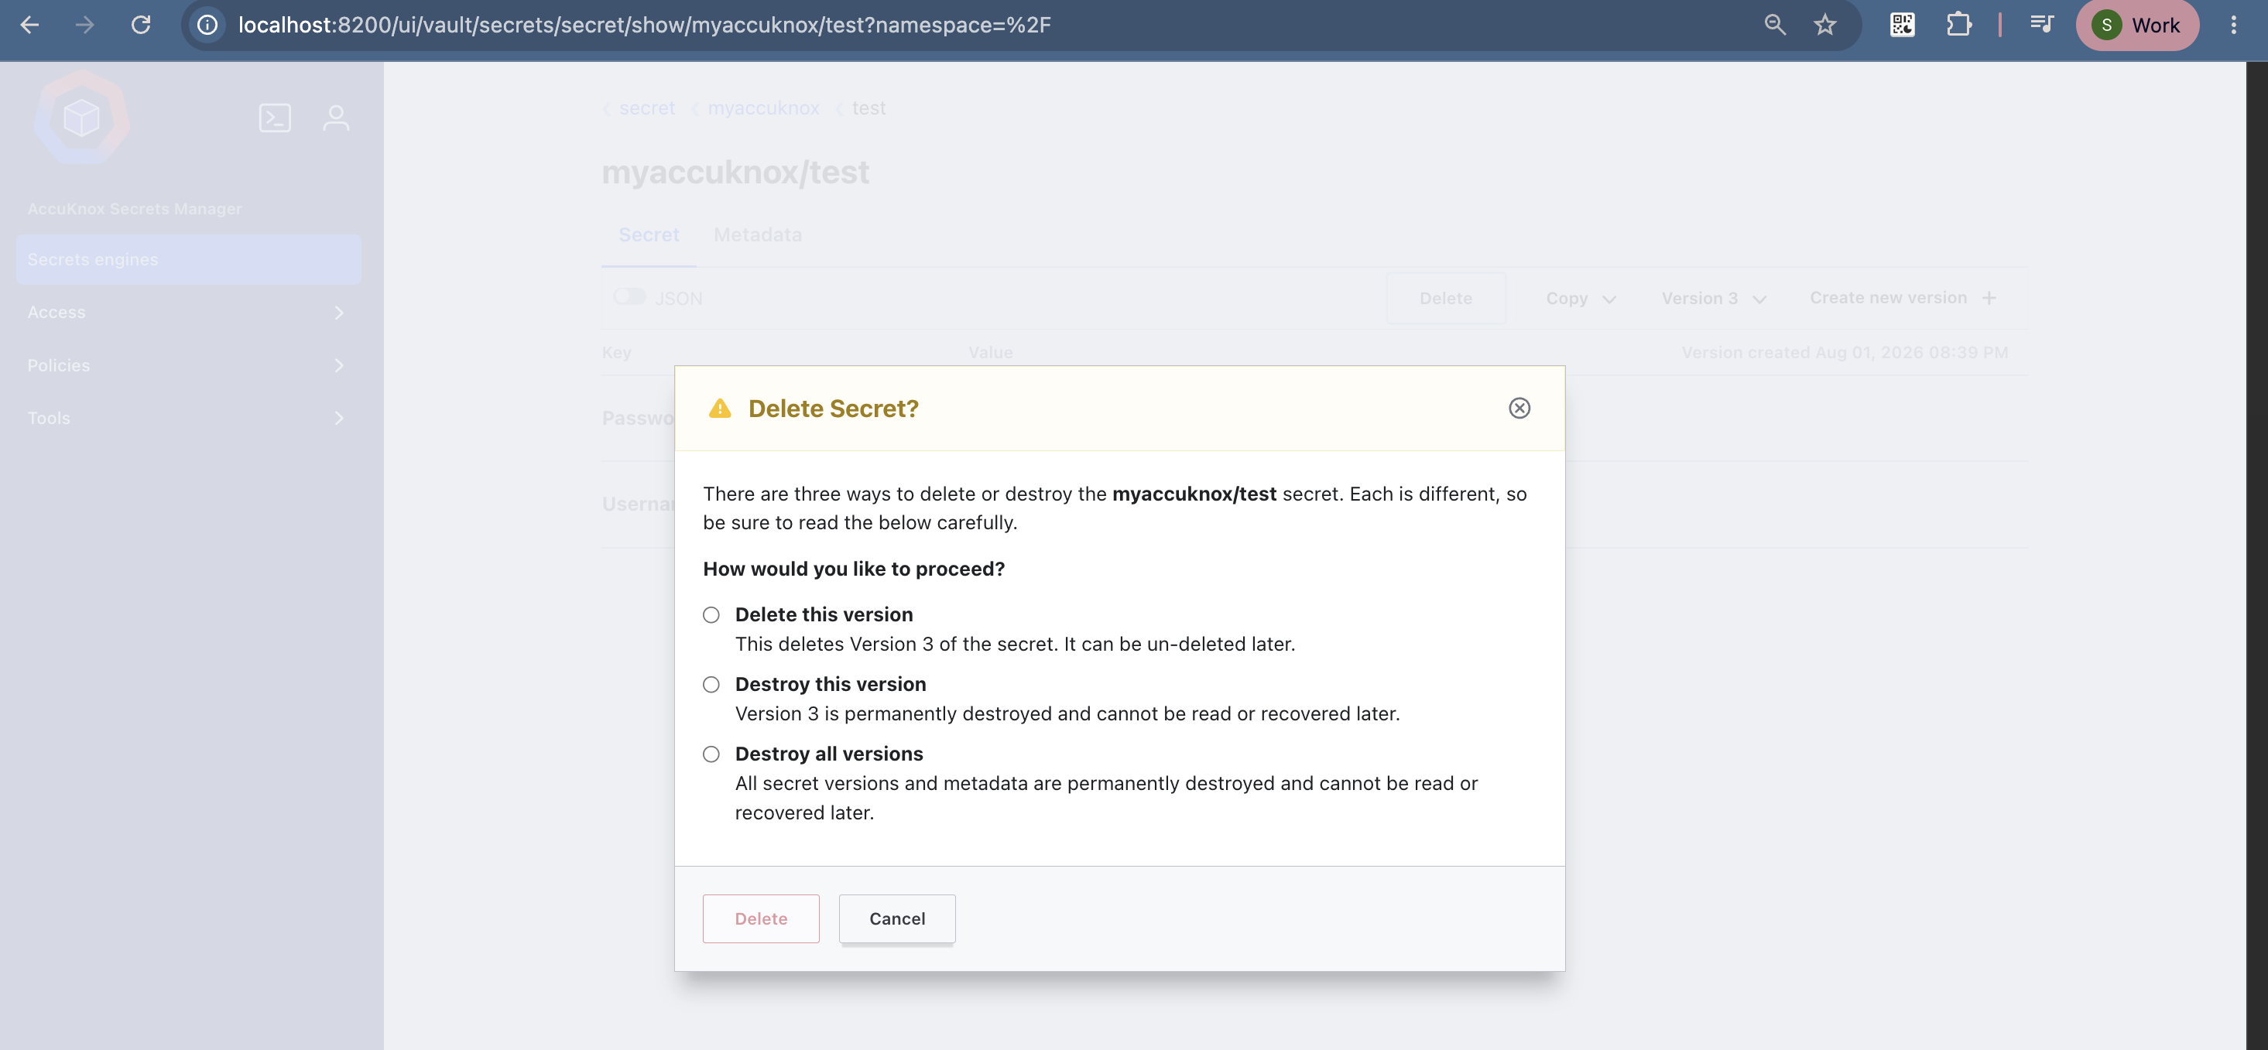Bookmark this page with the star icon
2268x1050 pixels.
[1825, 25]
